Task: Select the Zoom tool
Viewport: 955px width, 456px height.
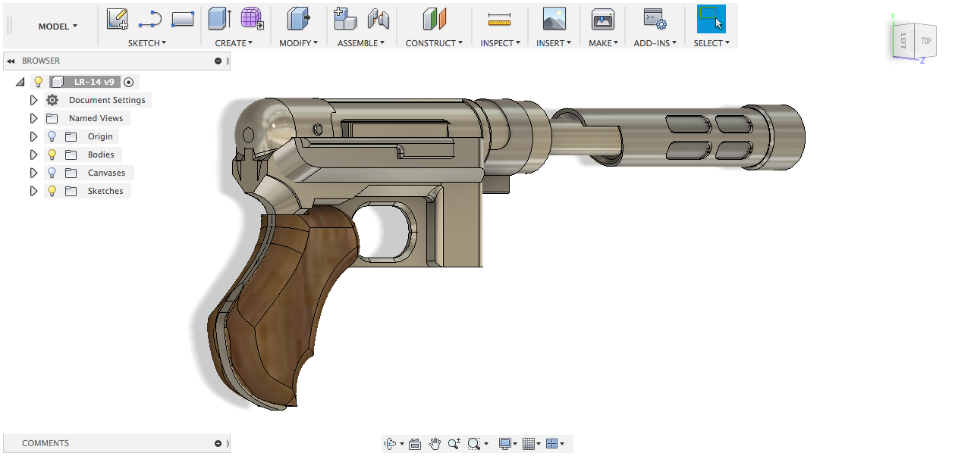Action: pyautogui.click(x=454, y=444)
